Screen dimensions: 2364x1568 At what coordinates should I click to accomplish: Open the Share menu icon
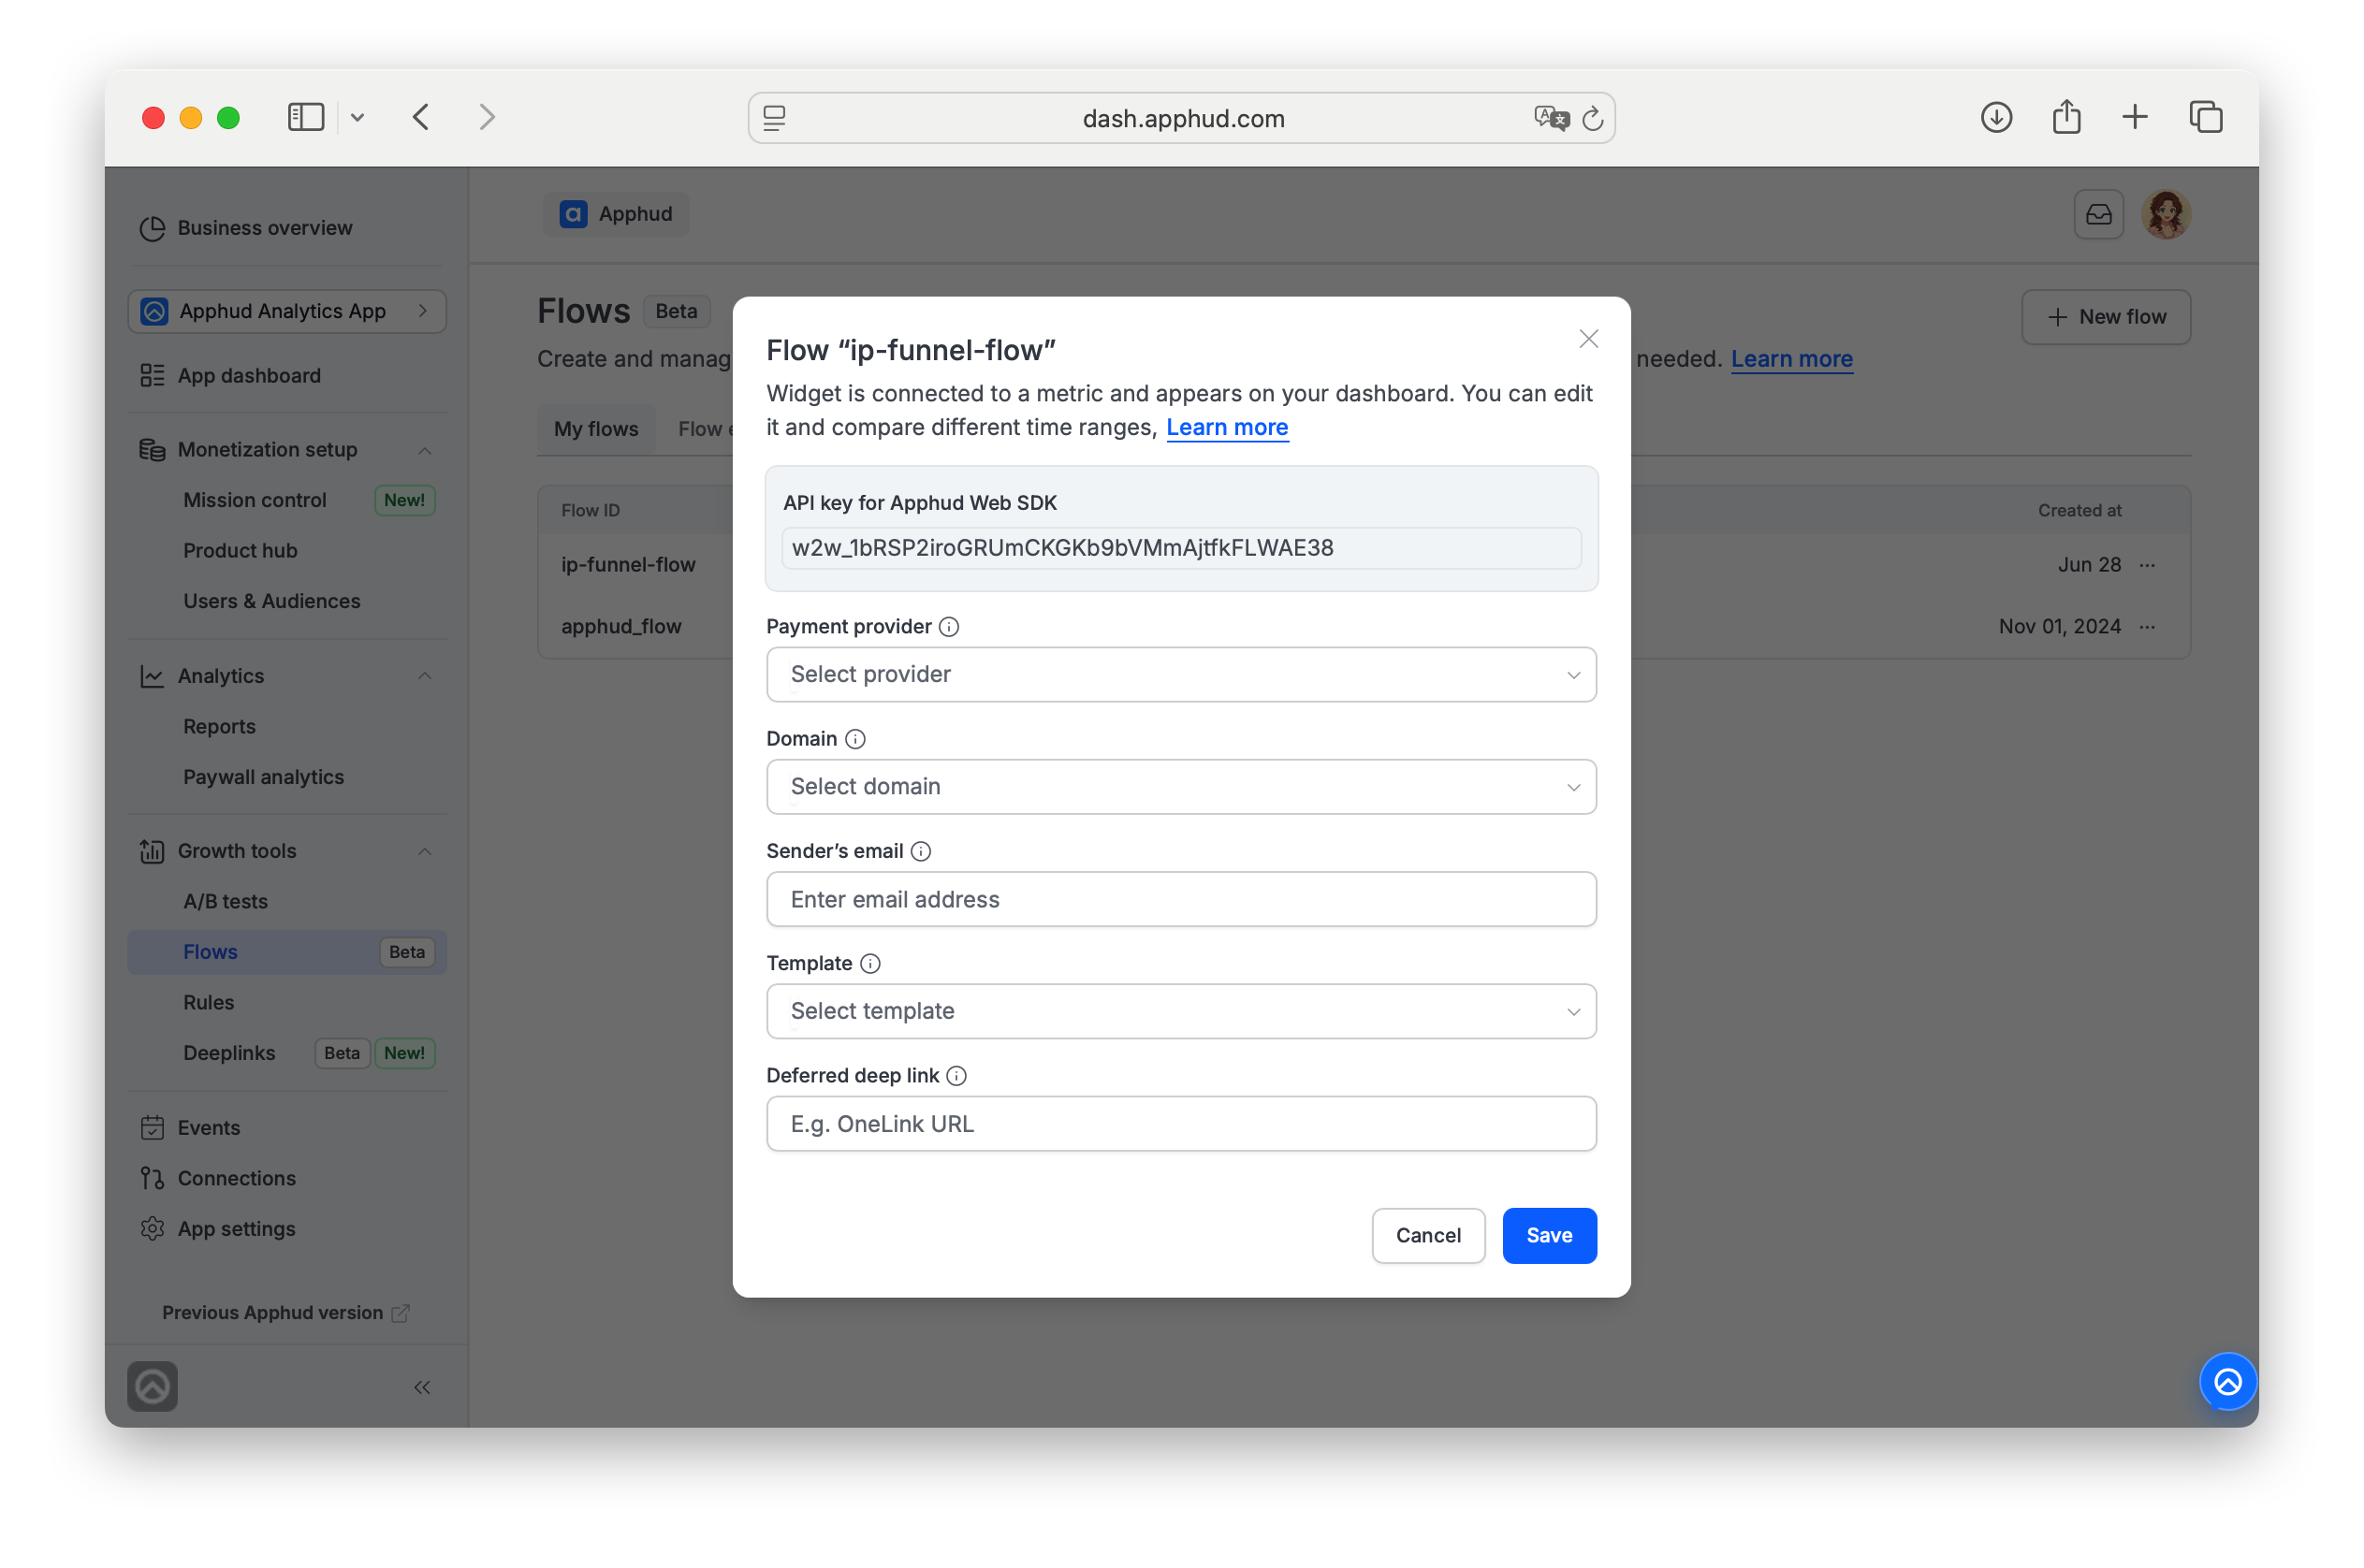[2065, 117]
